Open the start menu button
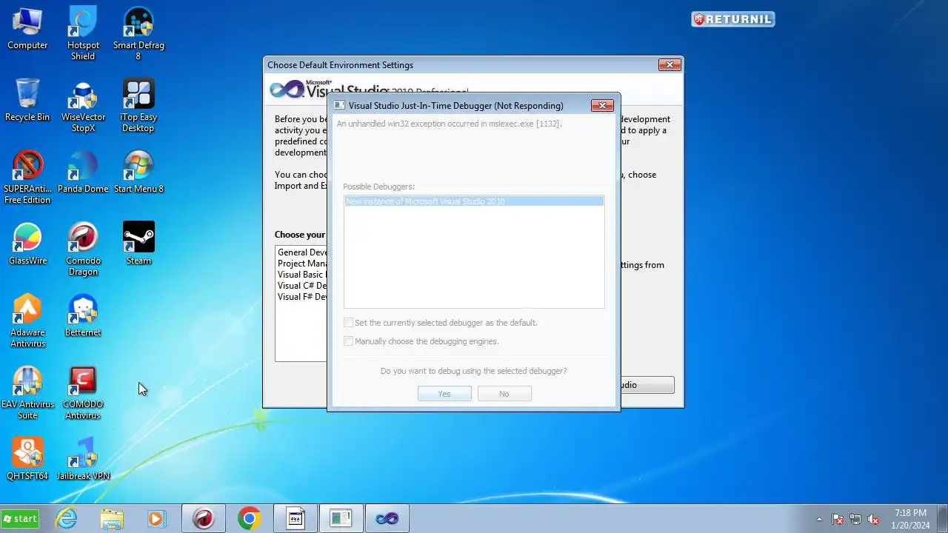The width and height of the screenshot is (948, 533). [x=20, y=519]
